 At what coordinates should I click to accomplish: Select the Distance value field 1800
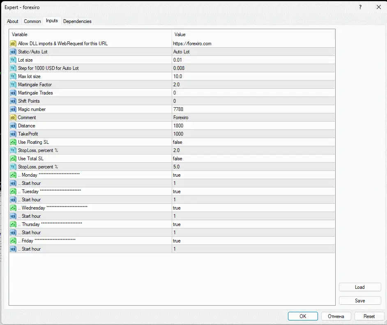tap(178, 126)
